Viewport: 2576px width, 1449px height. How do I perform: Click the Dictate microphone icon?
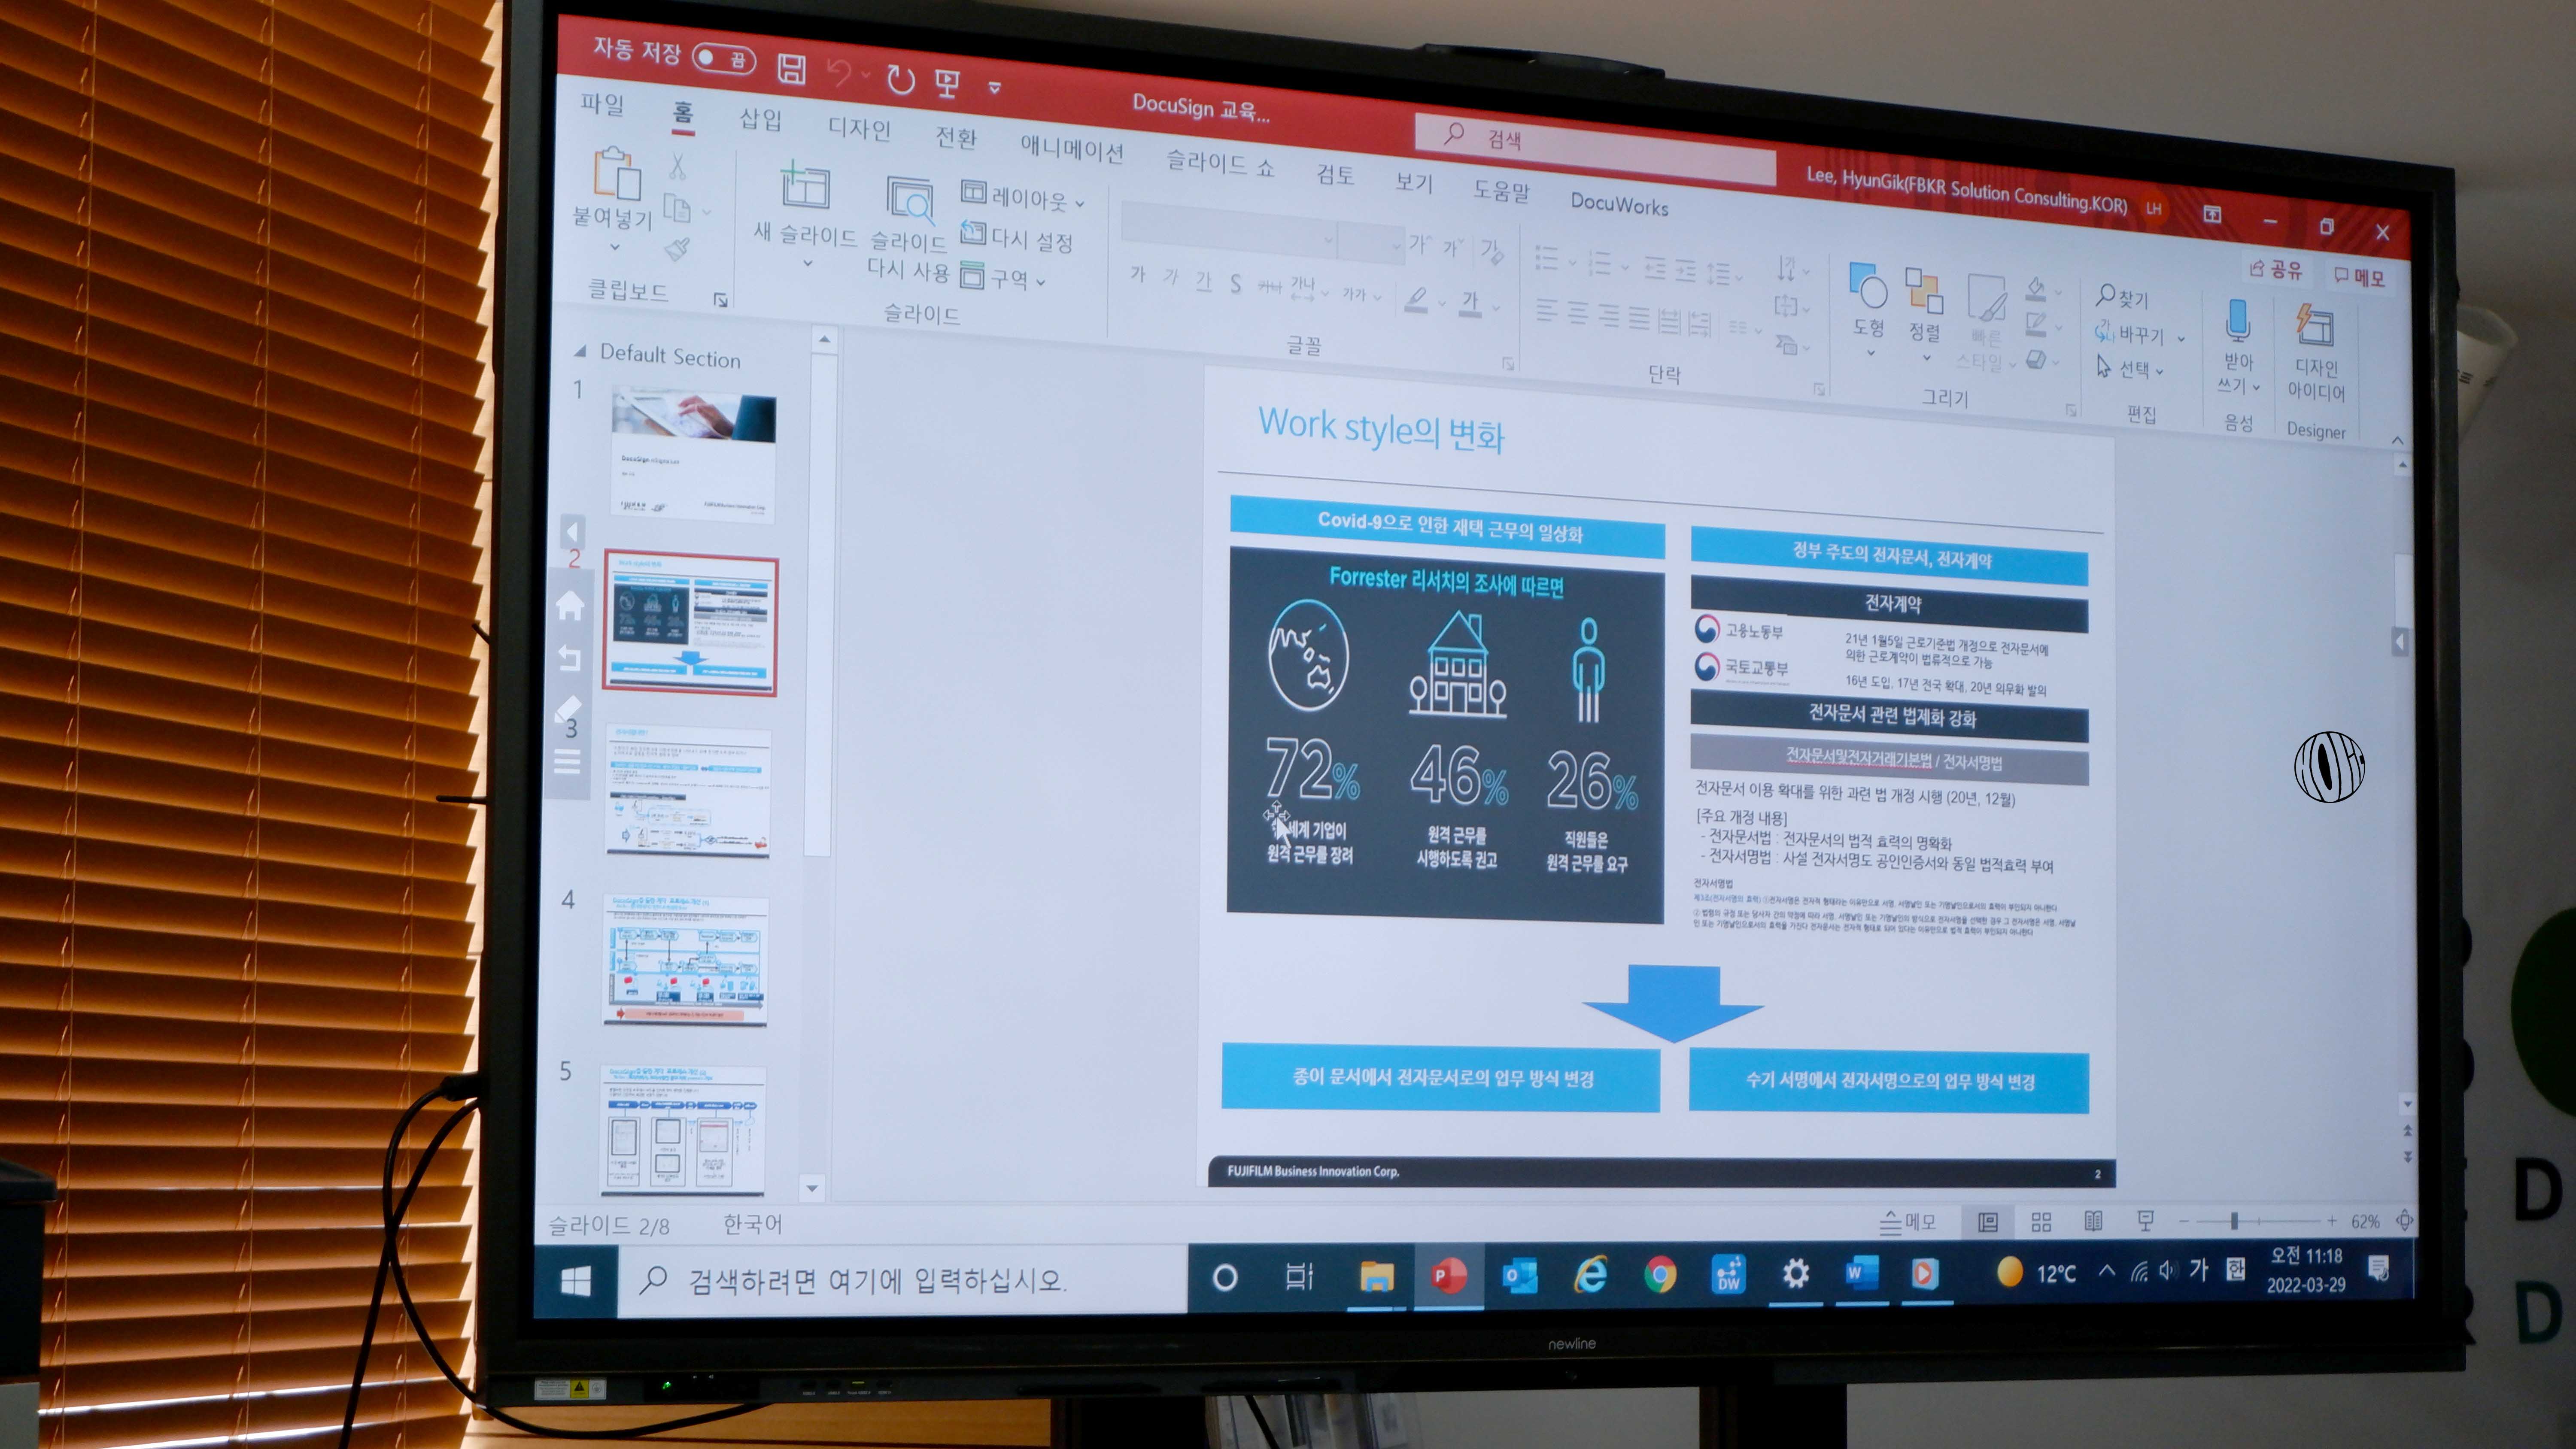pyautogui.click(x=2238, y=320)
